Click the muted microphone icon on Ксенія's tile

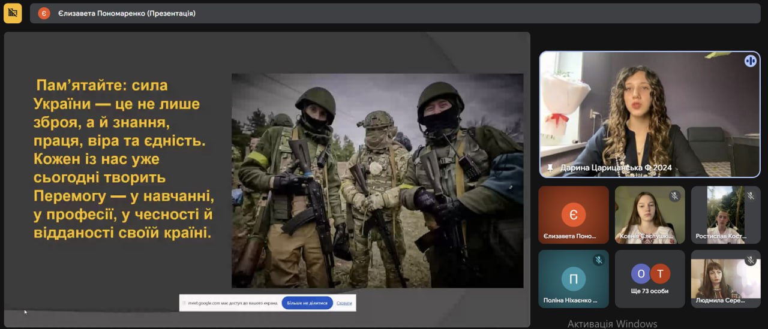(x=674, y=196)
